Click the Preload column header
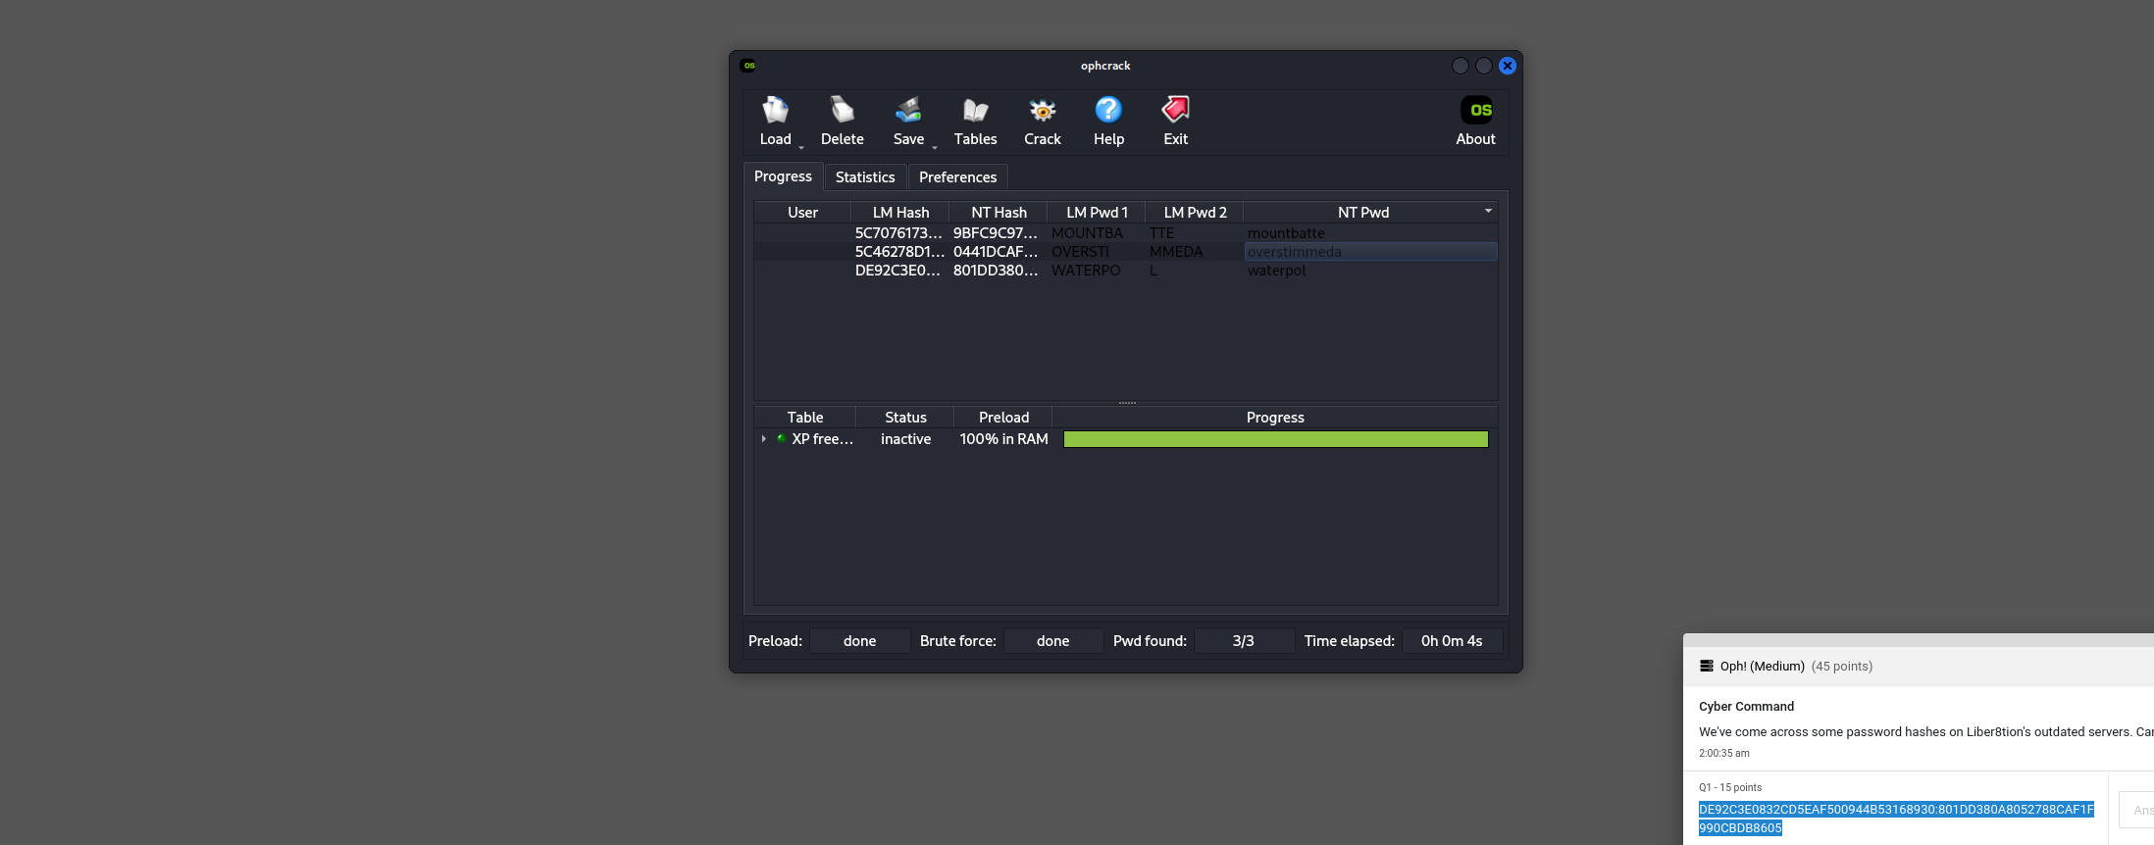The width and height of the screenshot is (2154, 845). [x=1003, y=418]
